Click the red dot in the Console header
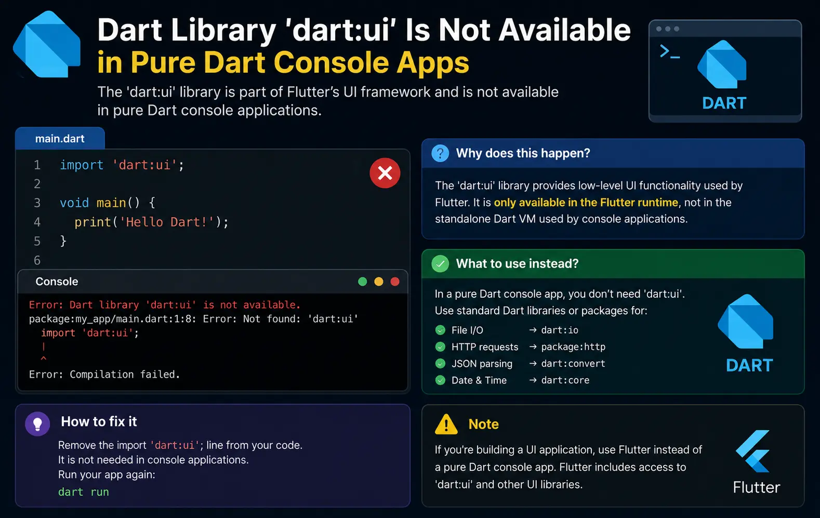The height and width of the screenshot is (518, 820). click(395, 282)
